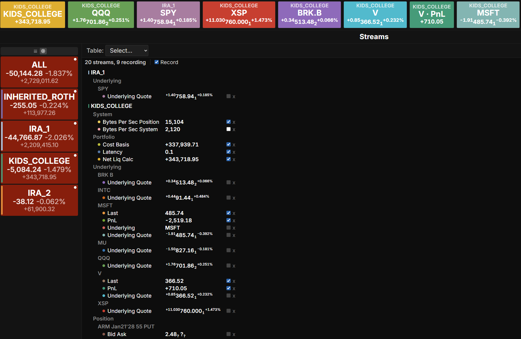Click the white dot on the ALL card
The image size is (521, 339).
[75, 59]
